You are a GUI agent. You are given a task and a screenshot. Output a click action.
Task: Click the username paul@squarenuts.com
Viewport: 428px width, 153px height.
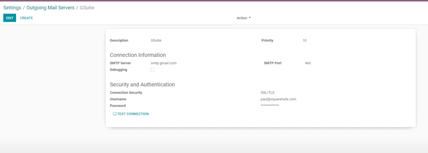click(278, 99)
